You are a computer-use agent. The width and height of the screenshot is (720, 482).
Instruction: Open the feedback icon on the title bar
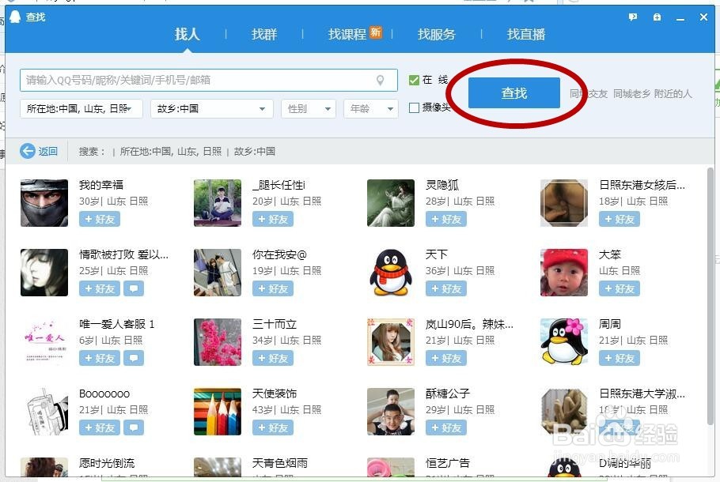pos(633,17)
